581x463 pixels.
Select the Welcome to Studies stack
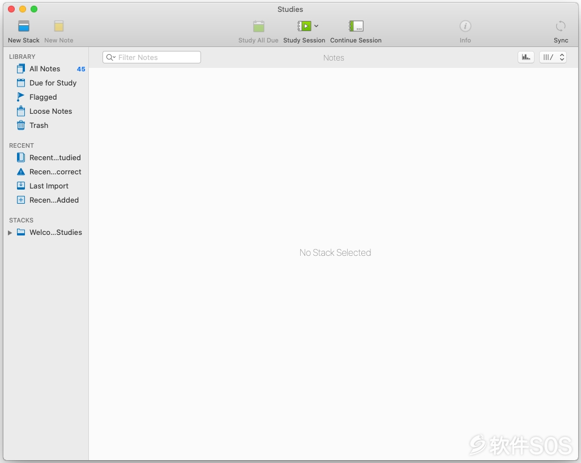pos(46,233)
